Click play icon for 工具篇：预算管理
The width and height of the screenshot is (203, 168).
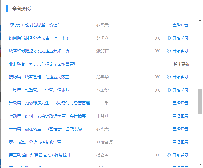[x=169, y=90]
